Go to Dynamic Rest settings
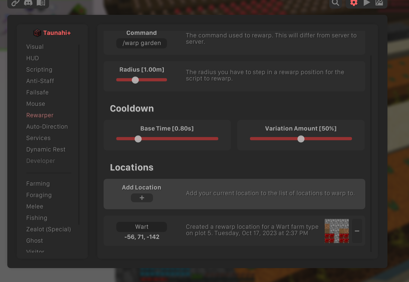The width and height of the screenshot is (409, 282). point(46,150)
